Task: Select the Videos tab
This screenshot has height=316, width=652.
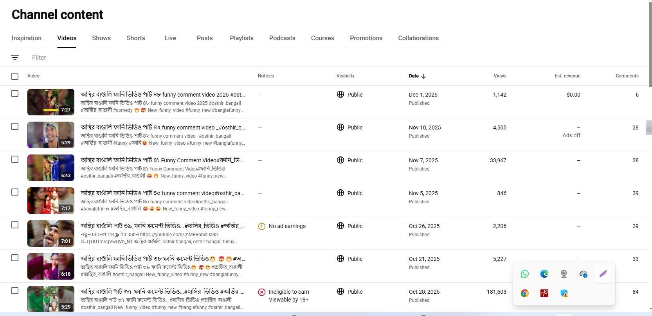Action: point(67,38)
